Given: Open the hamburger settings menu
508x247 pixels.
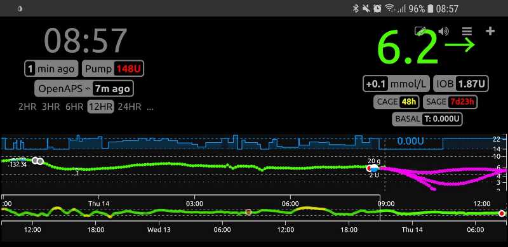Looking at the screenshot, I should pos(467,32).
